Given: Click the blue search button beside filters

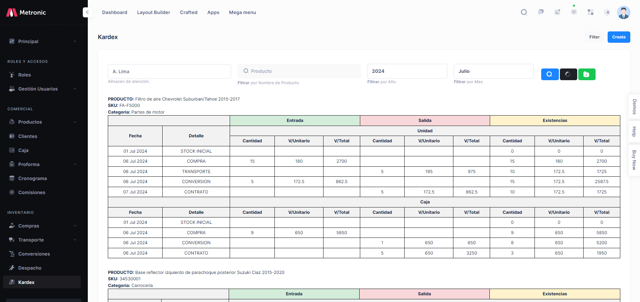Looking at the screenshot, I should (550, 74).
